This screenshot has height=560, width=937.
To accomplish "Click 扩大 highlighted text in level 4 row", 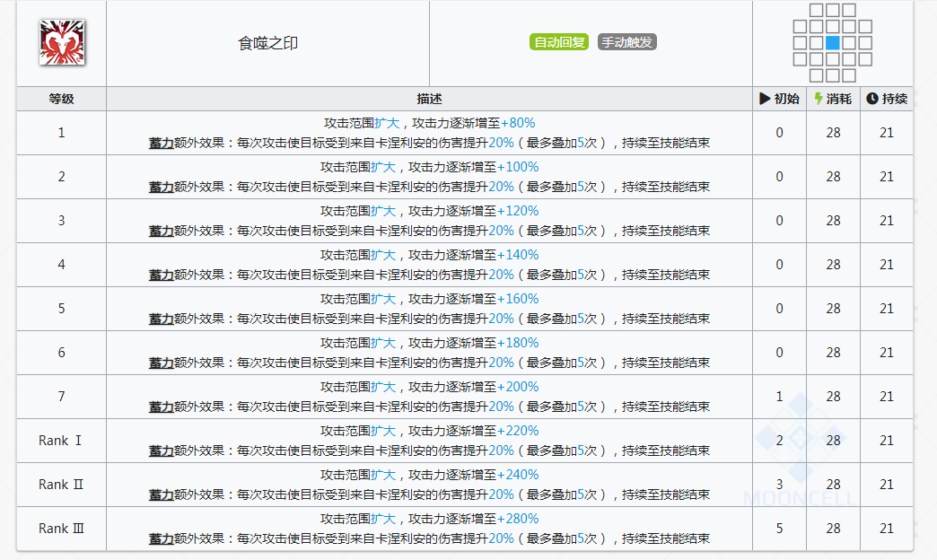I will [383, 255].
